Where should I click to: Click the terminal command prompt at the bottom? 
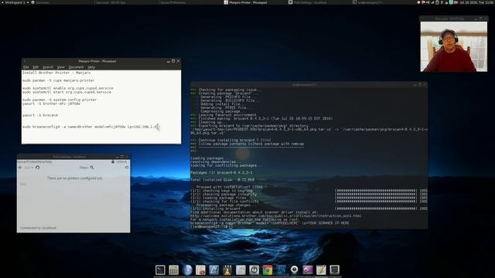click(211, 226)
